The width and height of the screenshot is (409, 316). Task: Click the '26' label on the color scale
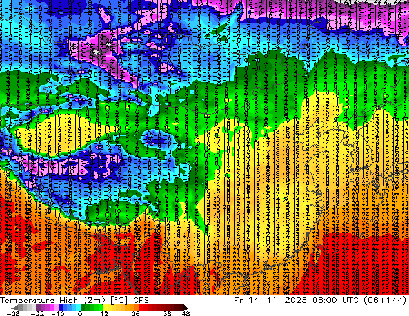coord(135,313)
